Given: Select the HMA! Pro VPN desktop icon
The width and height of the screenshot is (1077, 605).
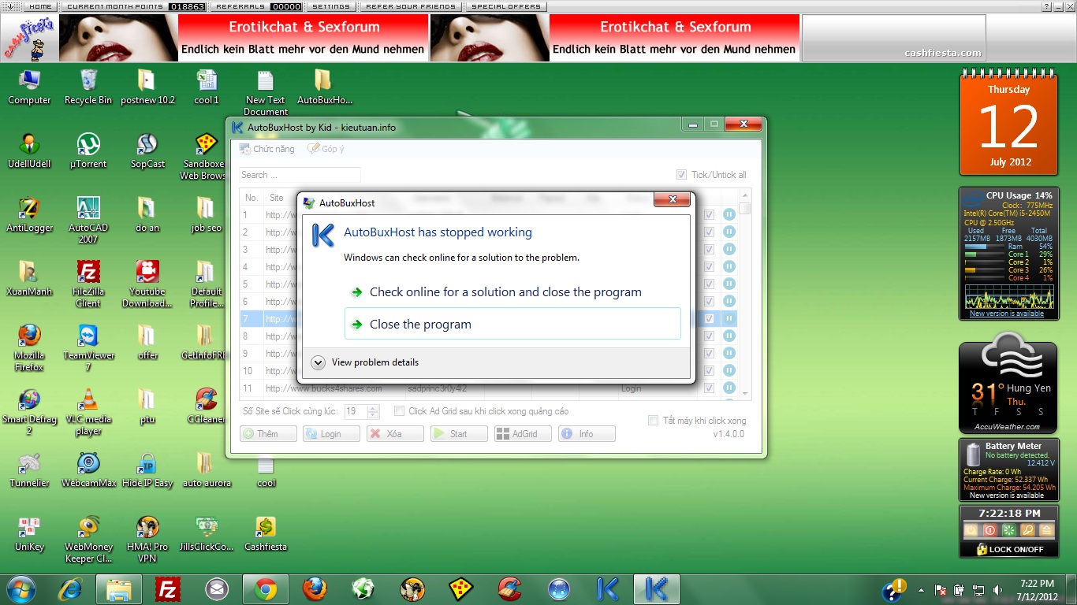Looking at the screenshot, I should click(147, 539).
